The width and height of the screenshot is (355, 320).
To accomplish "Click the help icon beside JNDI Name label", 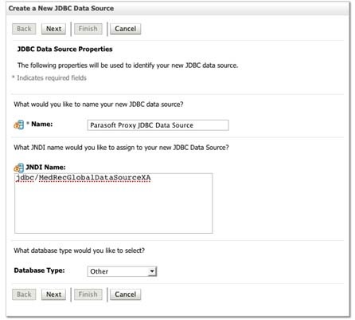I will (19, 168).
